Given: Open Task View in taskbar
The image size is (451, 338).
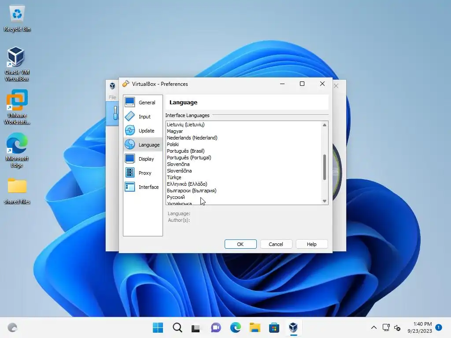Looking at the screenshot, I should [x=196, y=328].
